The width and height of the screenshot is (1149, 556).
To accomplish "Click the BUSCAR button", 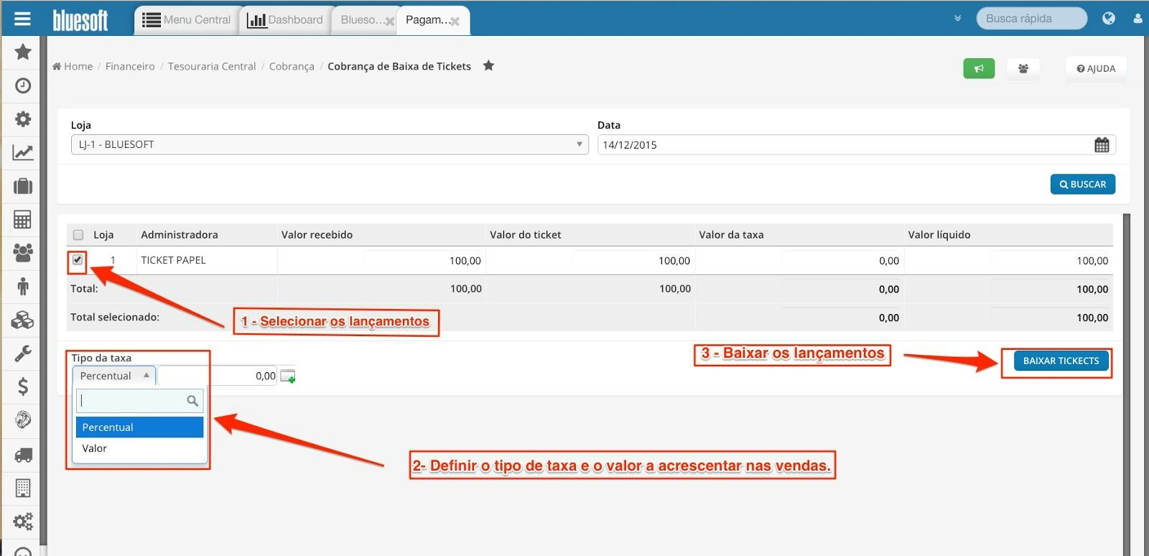I will point(1083,185).
